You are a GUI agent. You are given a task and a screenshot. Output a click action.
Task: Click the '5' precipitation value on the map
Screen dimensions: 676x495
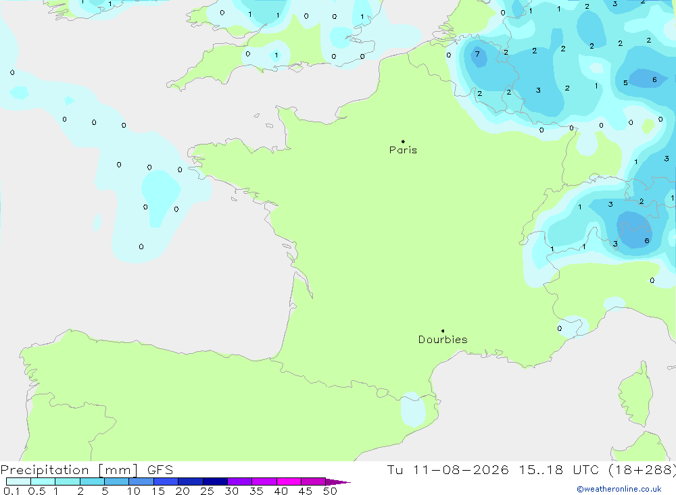(x=625, y=82)
